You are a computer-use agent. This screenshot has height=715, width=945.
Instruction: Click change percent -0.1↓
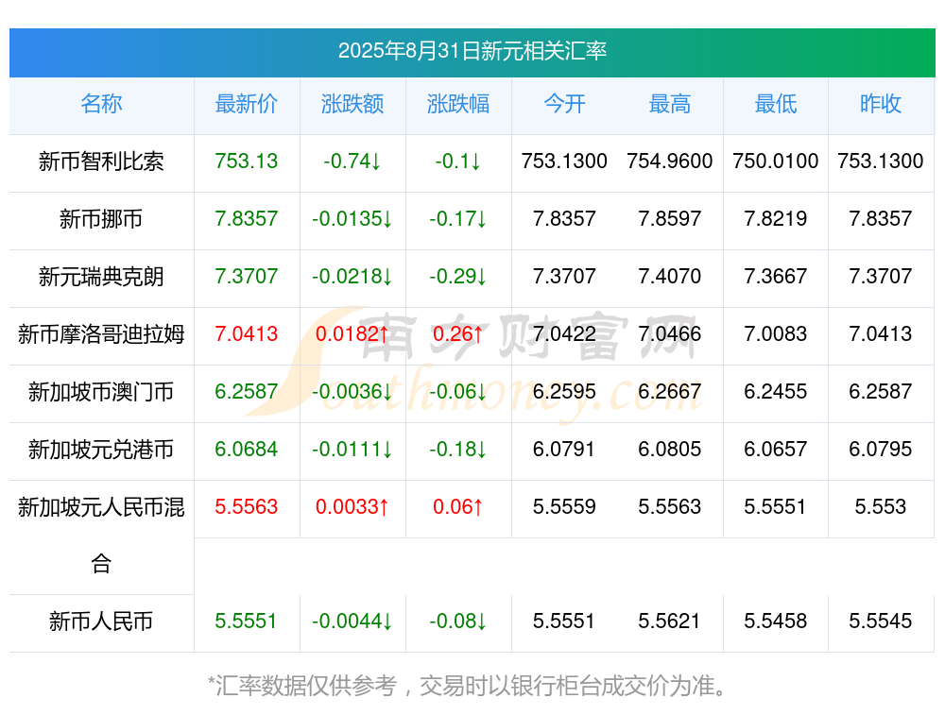pos(458,162)
